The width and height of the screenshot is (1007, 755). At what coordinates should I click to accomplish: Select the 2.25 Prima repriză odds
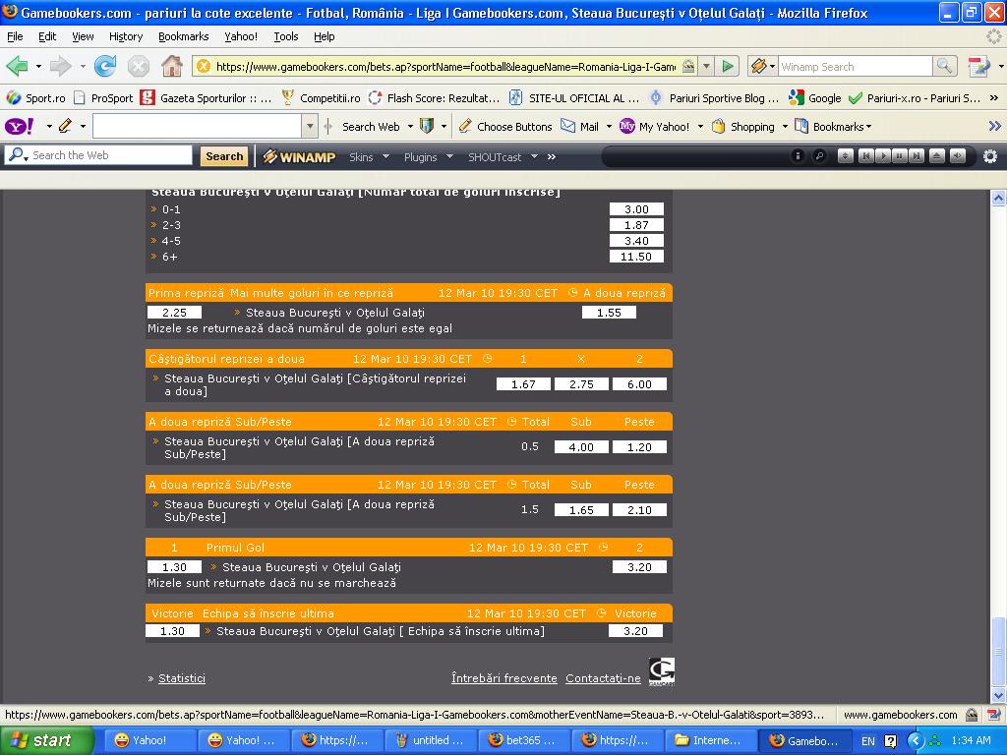pyautogui.click(x=175, y=312)
